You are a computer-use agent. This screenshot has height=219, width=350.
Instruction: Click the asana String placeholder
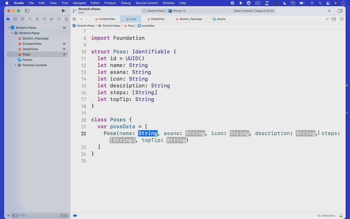coord(195,133)
